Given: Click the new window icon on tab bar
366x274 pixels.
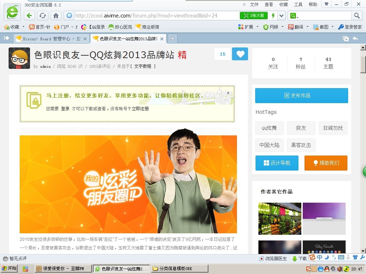Looking at the screenshot, I should [346, 39].
